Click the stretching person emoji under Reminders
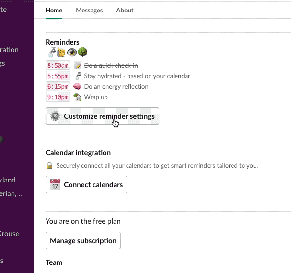 click(x=61, y=52)
